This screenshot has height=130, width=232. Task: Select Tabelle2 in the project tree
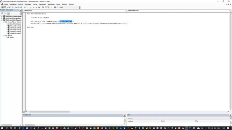(15, 28)
